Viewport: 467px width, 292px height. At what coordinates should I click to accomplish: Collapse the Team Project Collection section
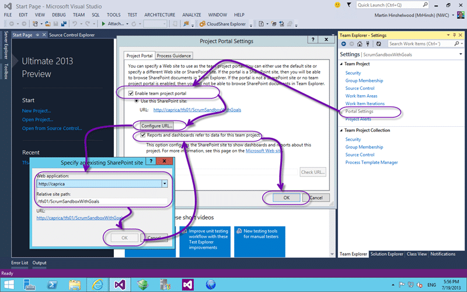[x=341, y=130]
